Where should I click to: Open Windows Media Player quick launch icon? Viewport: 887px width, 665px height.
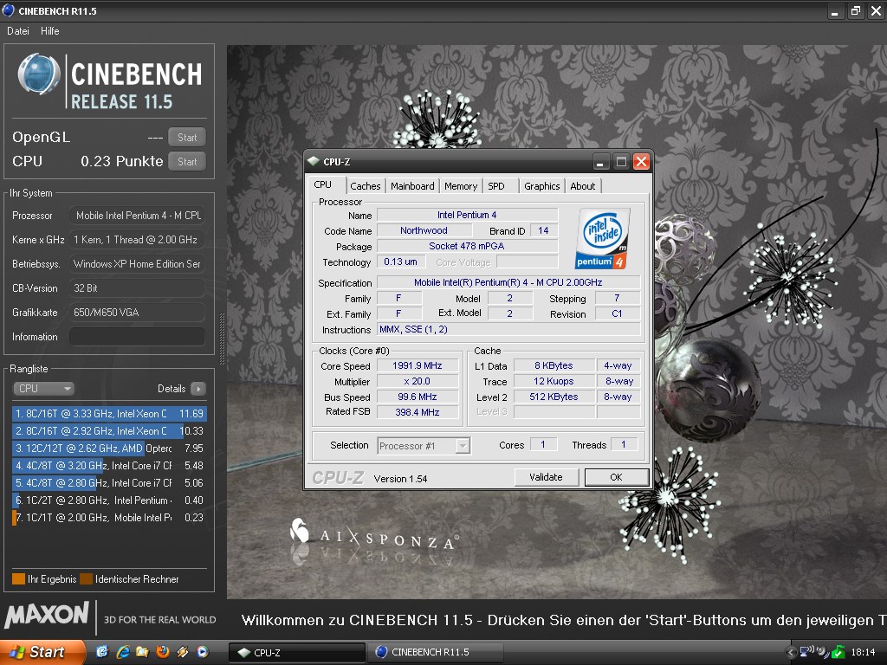[x=202, y=651]
